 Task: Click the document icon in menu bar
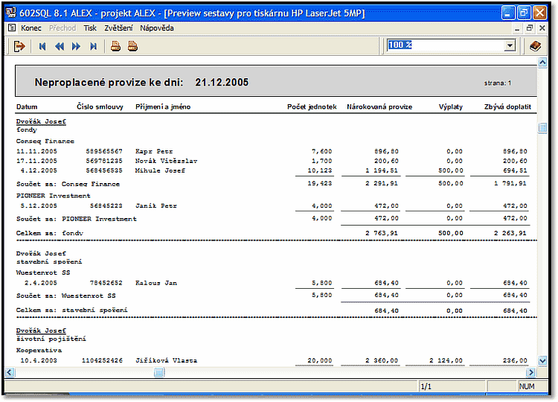[x=12, y=28]
